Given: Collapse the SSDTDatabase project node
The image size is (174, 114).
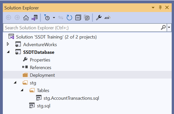Looking at the screenshot, I should pos(8,52).
